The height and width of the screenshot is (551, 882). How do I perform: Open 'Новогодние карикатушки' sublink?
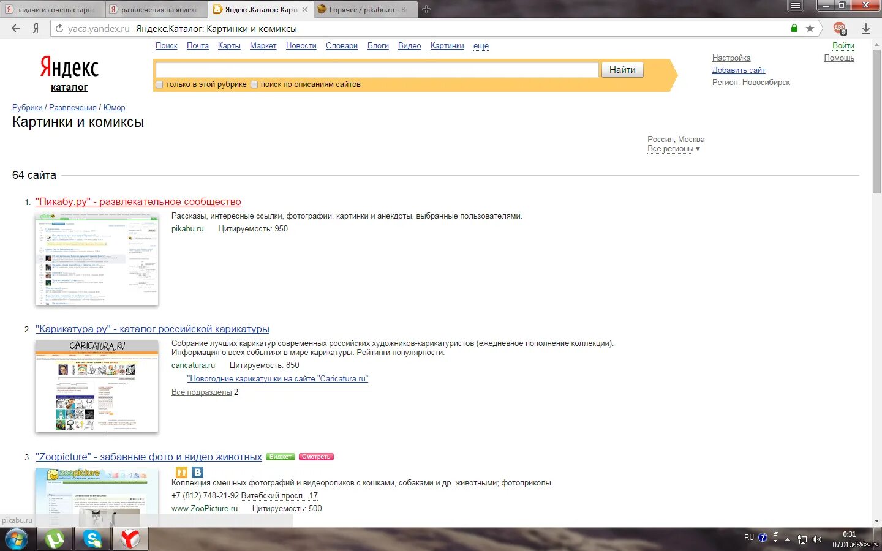(x=277, y=379)
